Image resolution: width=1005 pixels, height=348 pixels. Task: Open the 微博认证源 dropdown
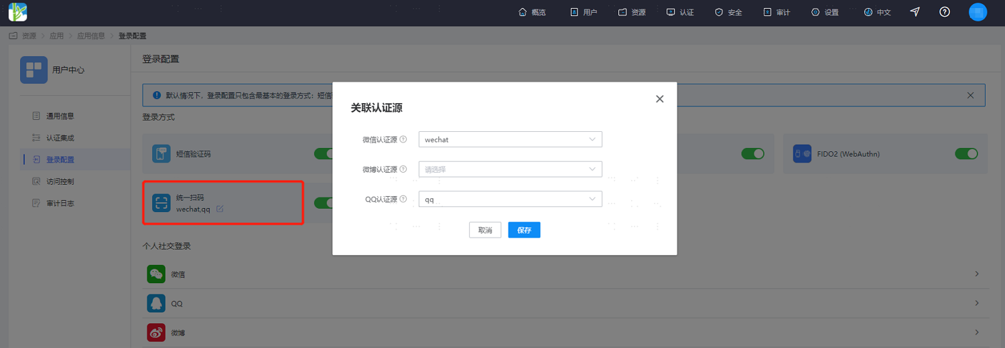[x=510, y=169]
